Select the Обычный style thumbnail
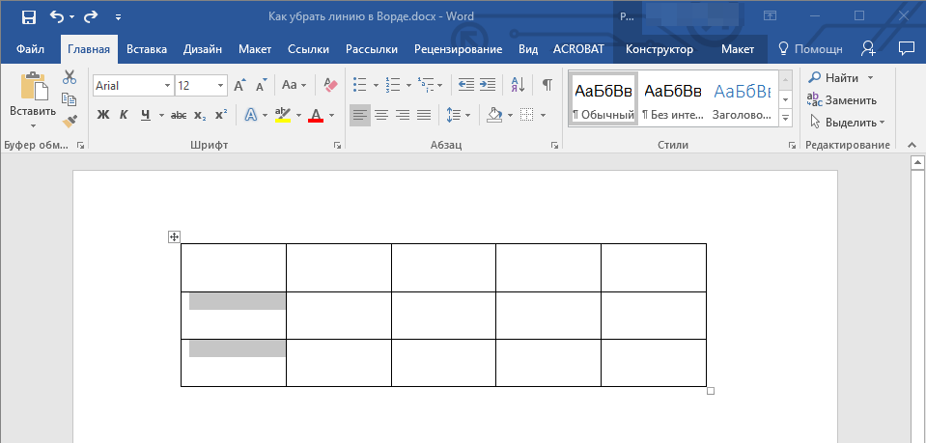Image resolution: width=926 pixels, height=443 pixels. 603,99
